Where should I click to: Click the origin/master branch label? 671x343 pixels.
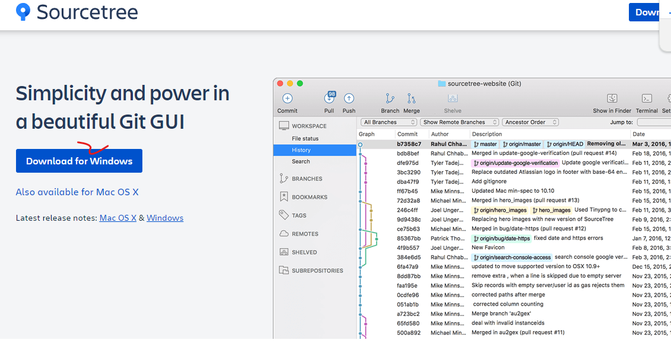pos(522,144)
